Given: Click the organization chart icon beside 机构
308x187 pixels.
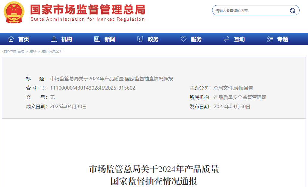Looking at the screenshot, I should pyautogui.click(x=54, y=39).
